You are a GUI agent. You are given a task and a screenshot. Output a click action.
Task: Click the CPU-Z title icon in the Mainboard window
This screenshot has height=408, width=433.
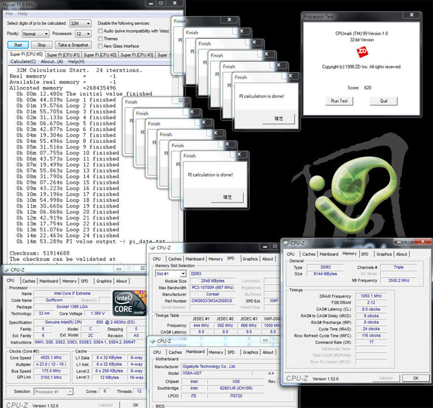[x=153, y=341]
